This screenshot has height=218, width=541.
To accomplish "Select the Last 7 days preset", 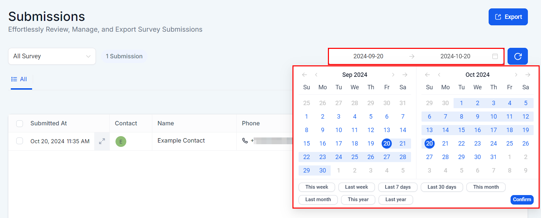I will coord(397,187).
